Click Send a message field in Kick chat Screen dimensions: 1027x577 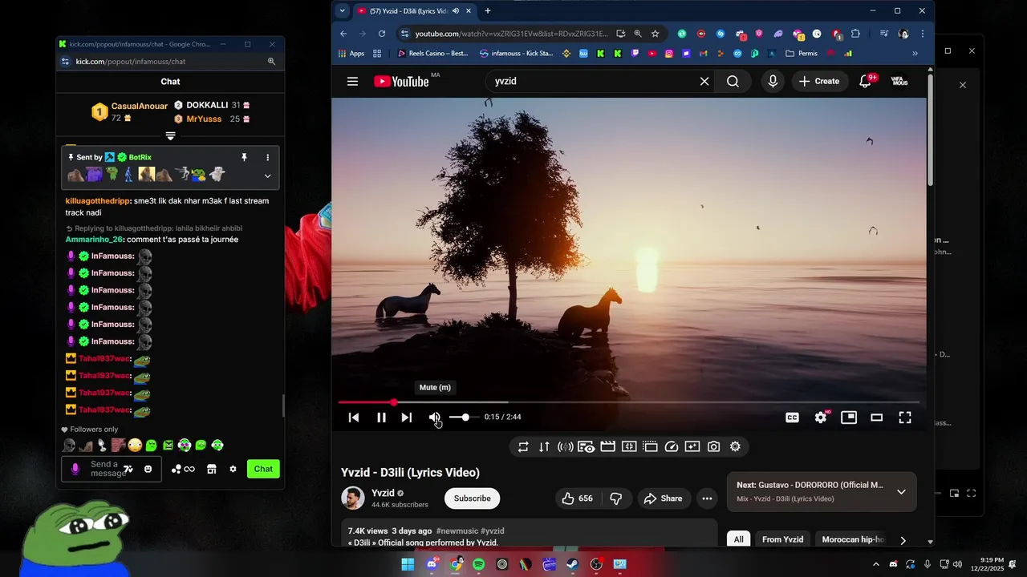coord(104,469)
